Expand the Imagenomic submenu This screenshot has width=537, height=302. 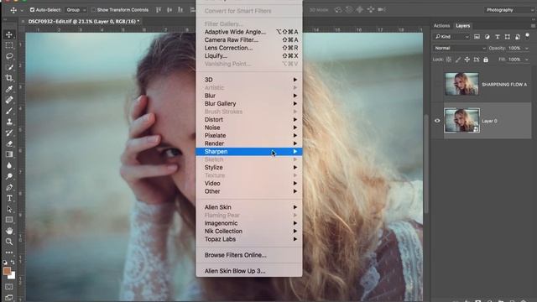[x=249, y=223]
